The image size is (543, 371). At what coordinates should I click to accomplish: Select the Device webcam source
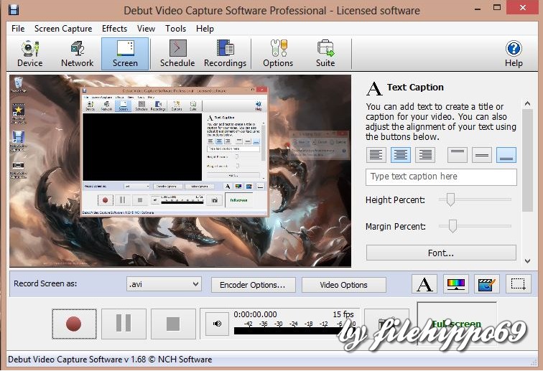pyautogui.click(x=29, y=54)
